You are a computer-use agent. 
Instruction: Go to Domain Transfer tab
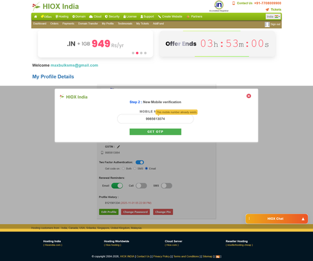point(88,24)
